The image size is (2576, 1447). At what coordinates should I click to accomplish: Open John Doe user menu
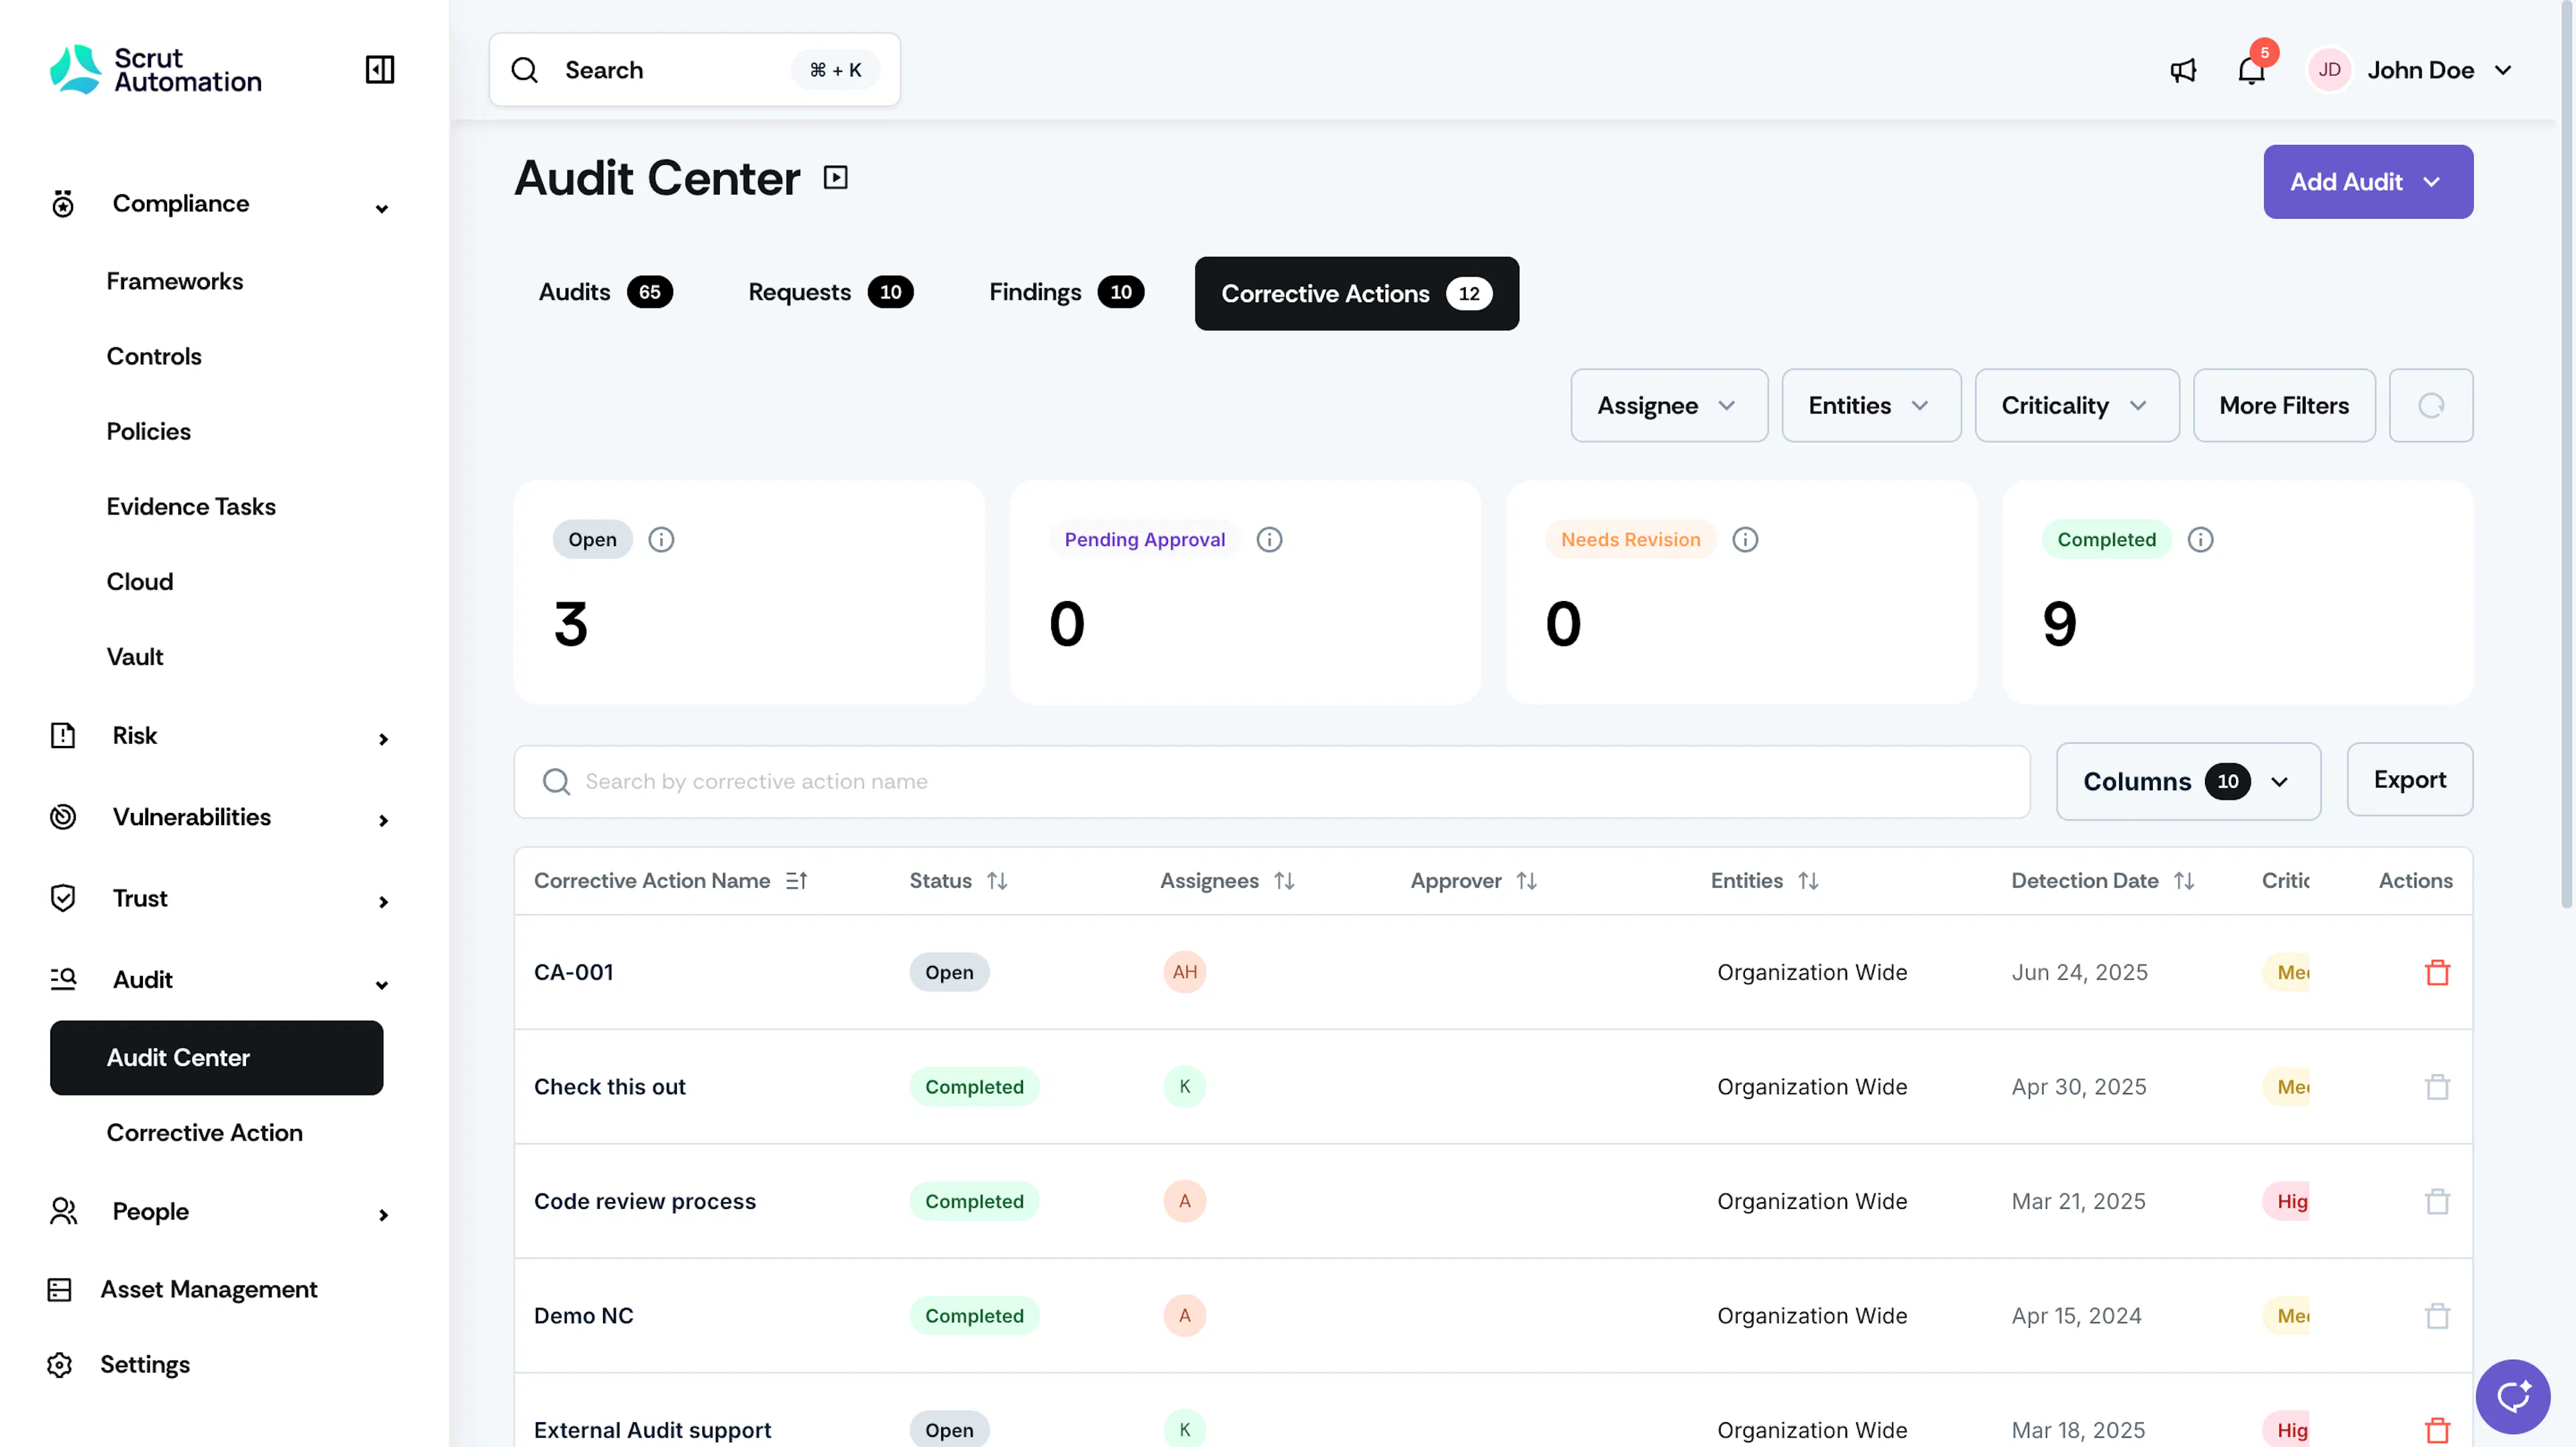point(2411,70)
